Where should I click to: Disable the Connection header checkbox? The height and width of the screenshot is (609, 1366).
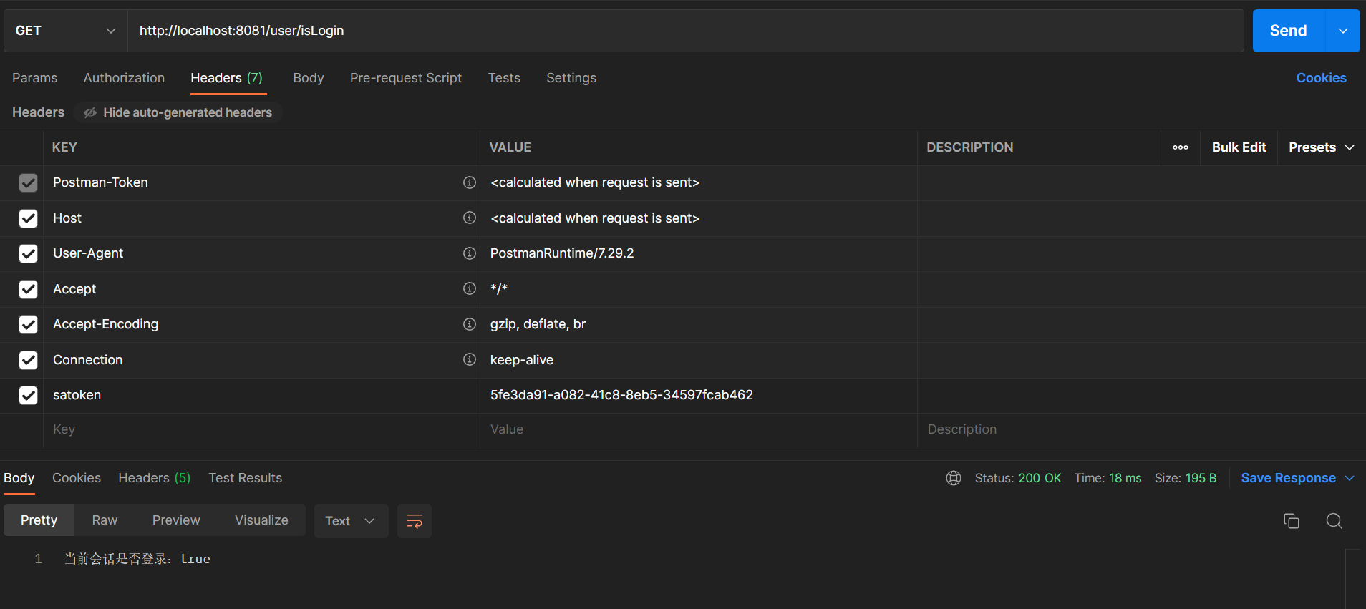[28, 360]
